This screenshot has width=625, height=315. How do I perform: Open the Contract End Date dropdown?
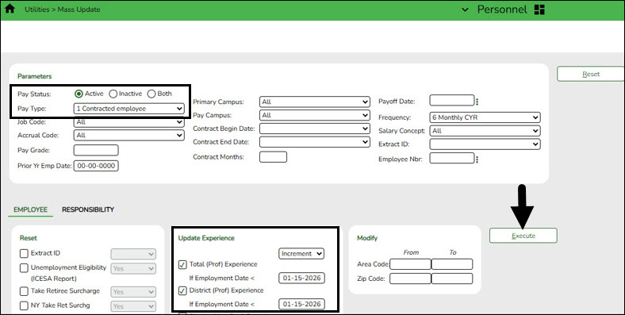coord(315,141)
